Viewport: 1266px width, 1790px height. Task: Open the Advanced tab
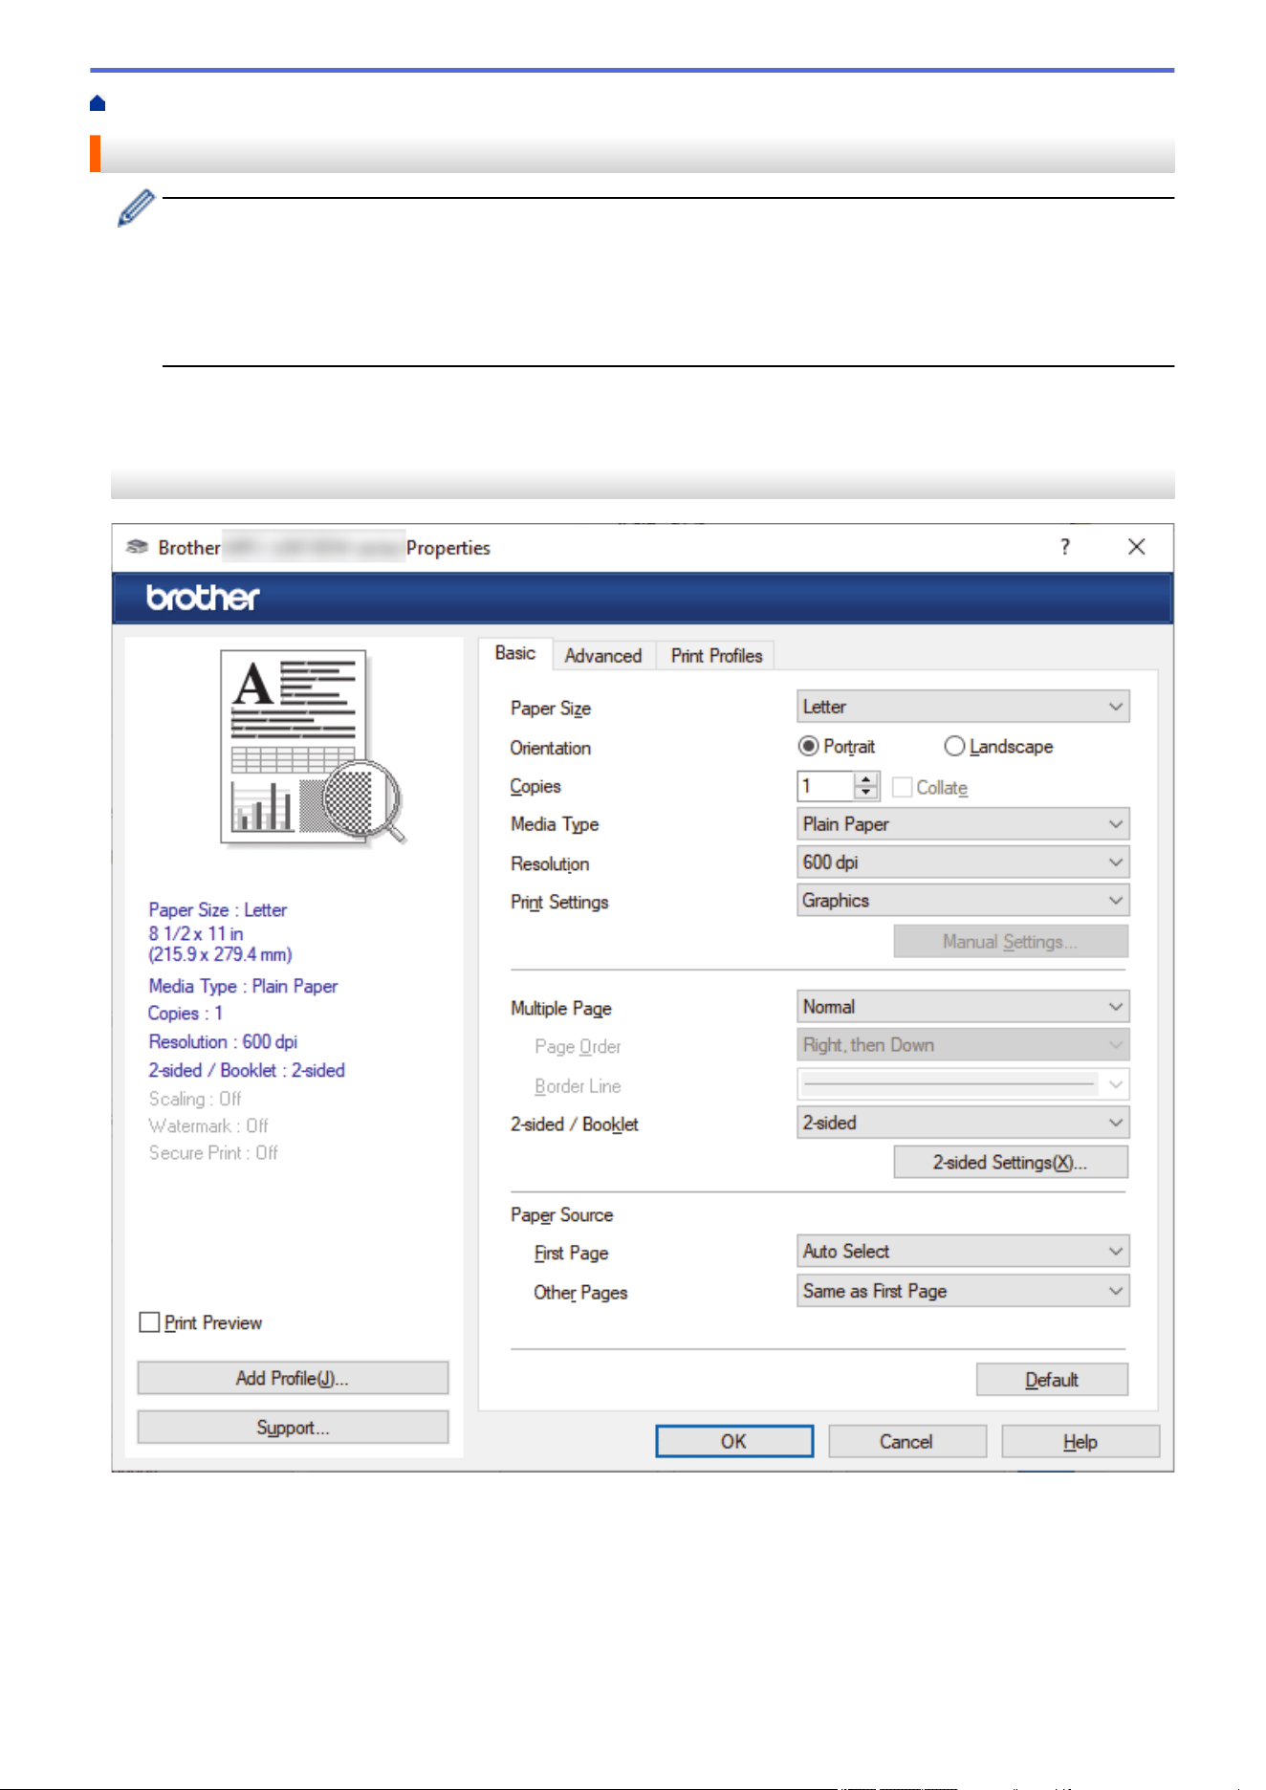tap(603, 656)
